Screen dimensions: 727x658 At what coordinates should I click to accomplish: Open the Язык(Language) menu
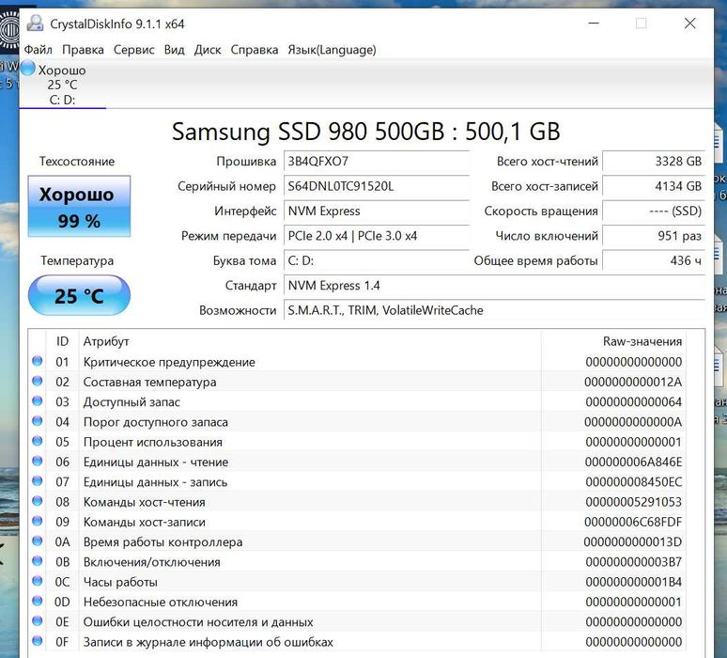point(332,50)
